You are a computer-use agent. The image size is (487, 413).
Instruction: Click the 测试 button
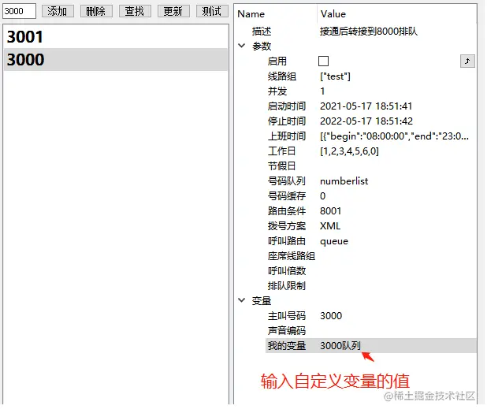coord(212,12)
